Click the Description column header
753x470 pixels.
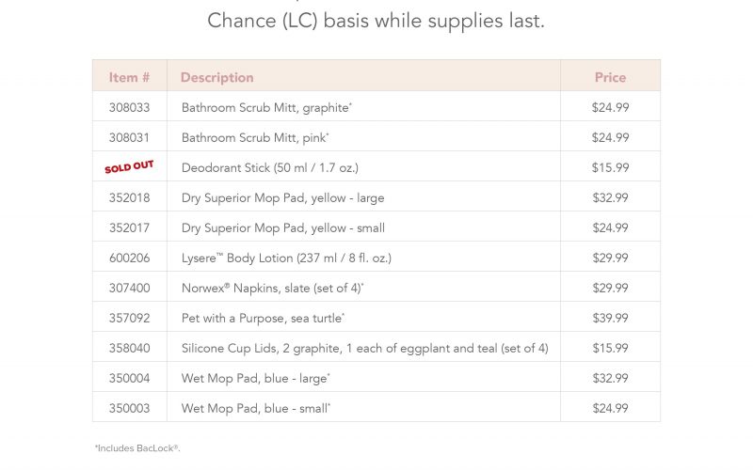(216, 77)
